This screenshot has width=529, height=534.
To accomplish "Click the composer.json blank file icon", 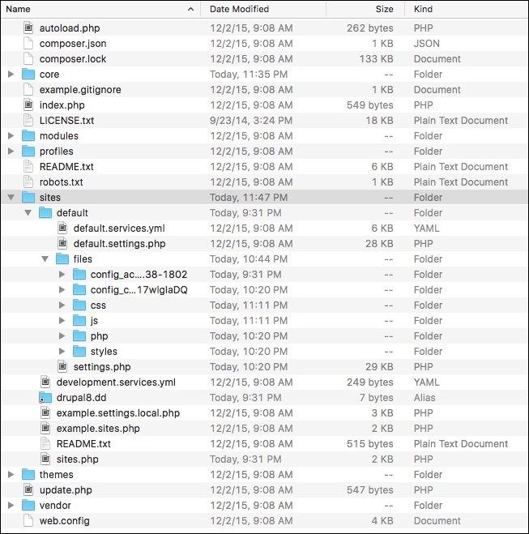I will coord(28,43).
